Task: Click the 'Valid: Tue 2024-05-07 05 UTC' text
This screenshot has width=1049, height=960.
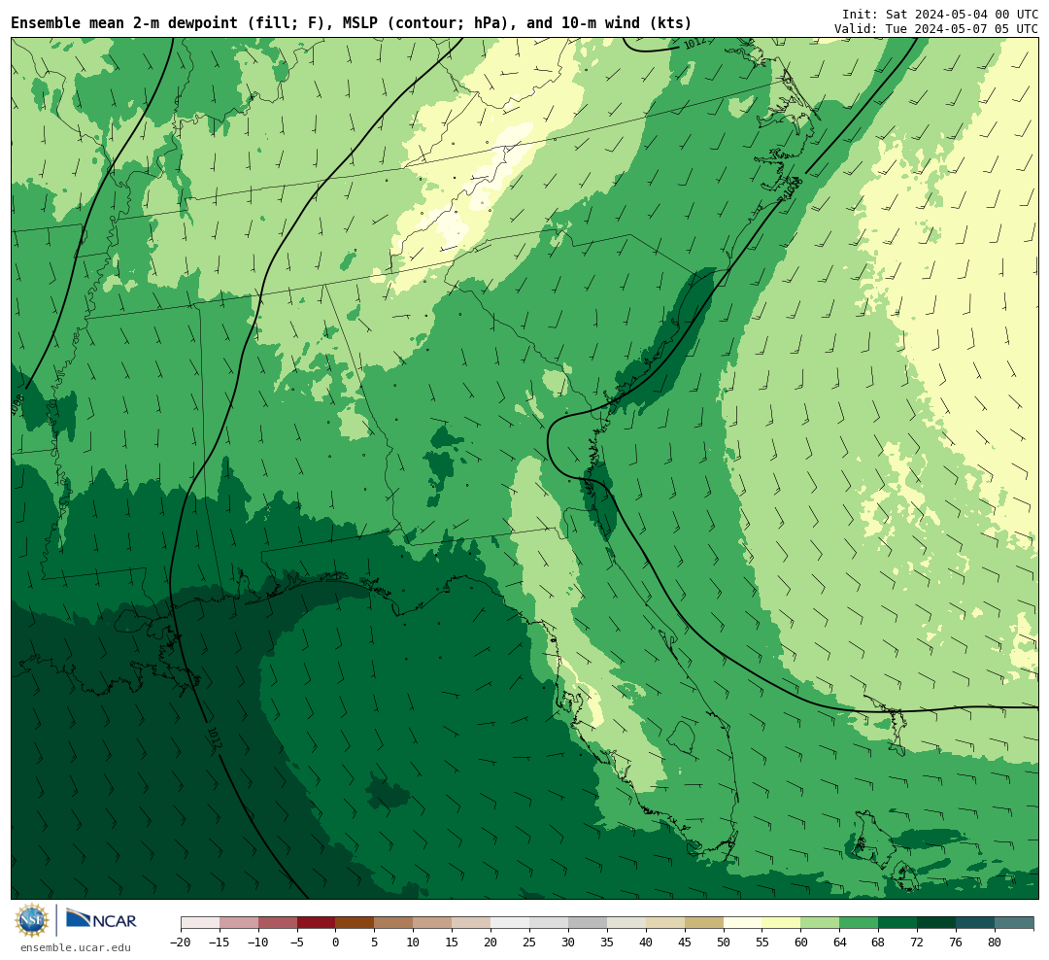Action: pos(936,29)
